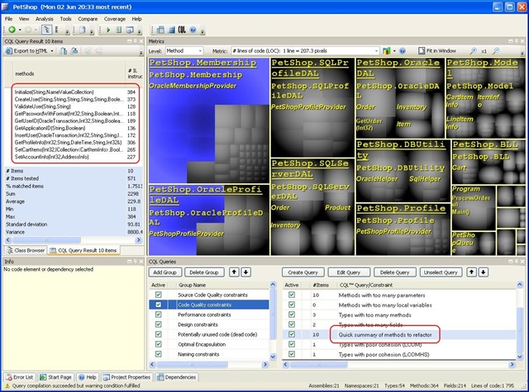Viewport: 529px width, 392px height.
Task: Toggle Code Quality constraints group checkbox
Action: [158, 305]
